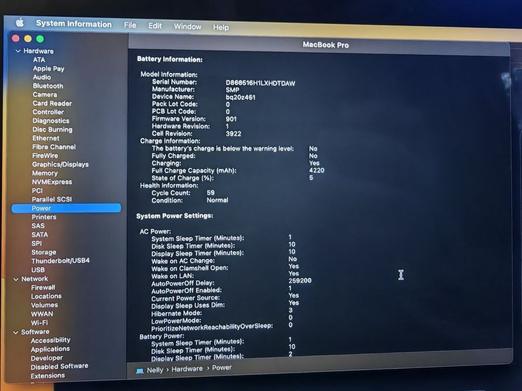Select Disabled Software in the sidebar
522x391 pixels.
click(60, 366)
